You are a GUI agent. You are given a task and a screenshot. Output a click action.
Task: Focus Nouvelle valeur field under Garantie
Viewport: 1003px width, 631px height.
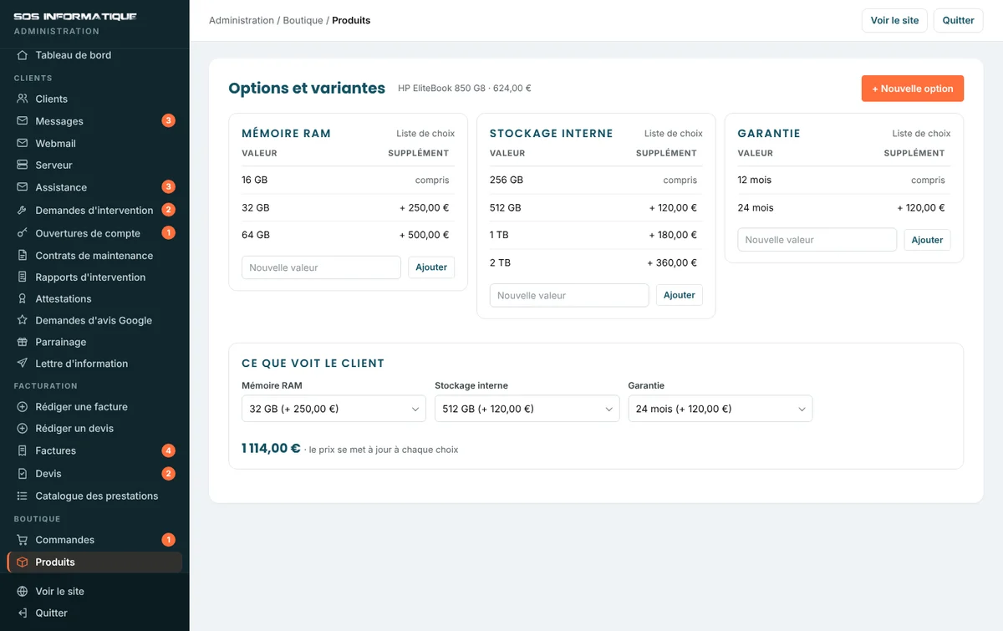tap(817, 240)
